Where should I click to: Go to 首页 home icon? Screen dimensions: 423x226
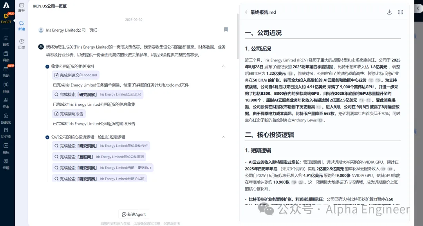click(6, 40)
